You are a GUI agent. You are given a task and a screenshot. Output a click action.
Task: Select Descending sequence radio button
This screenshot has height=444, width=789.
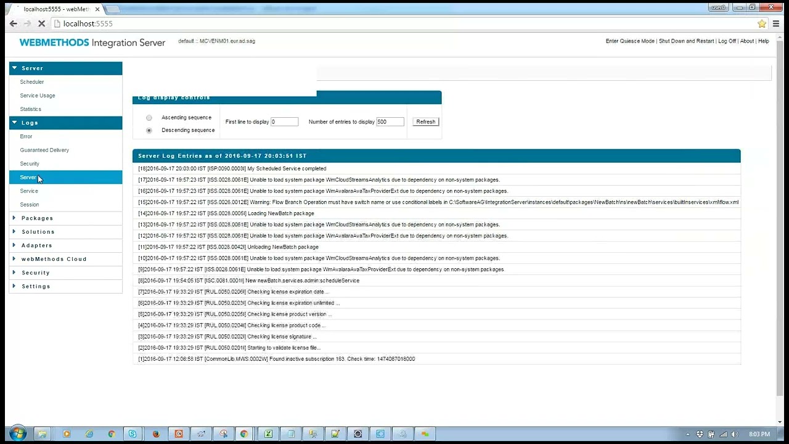[149, 131]
